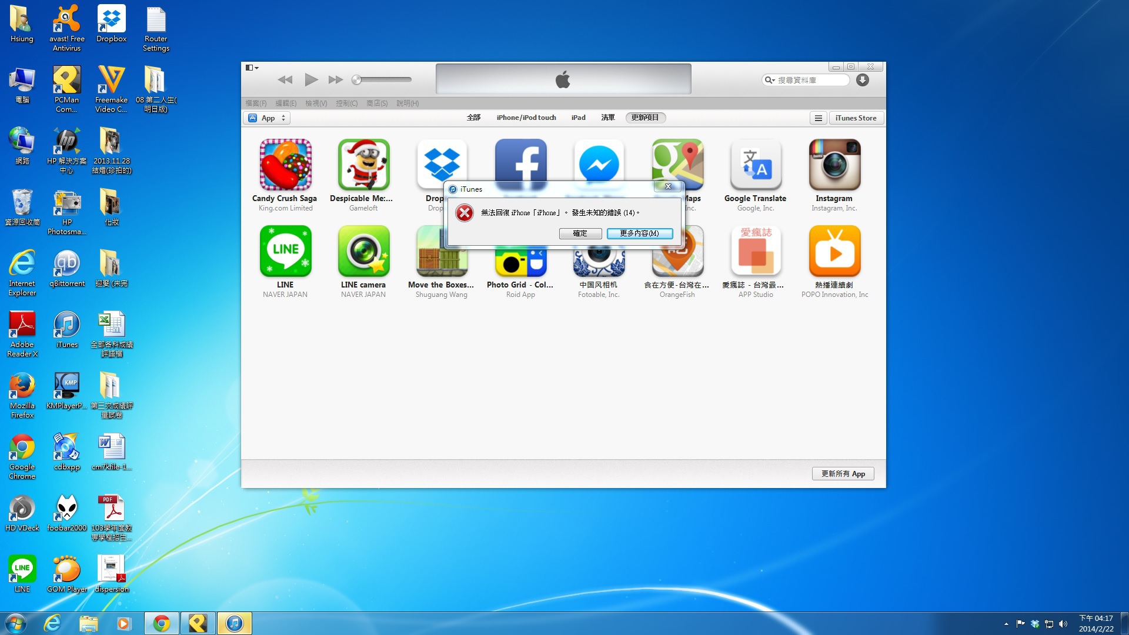Open the 控制(C) menu
This screenshot has height=635, width=1129.
[x=347, y=103]
